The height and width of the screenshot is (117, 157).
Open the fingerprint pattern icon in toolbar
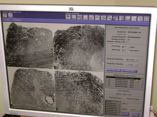pyautogui.click(x=103, y=18)
